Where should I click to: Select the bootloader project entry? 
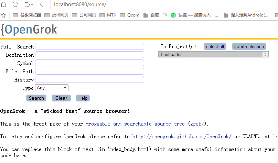click(210, 54)
